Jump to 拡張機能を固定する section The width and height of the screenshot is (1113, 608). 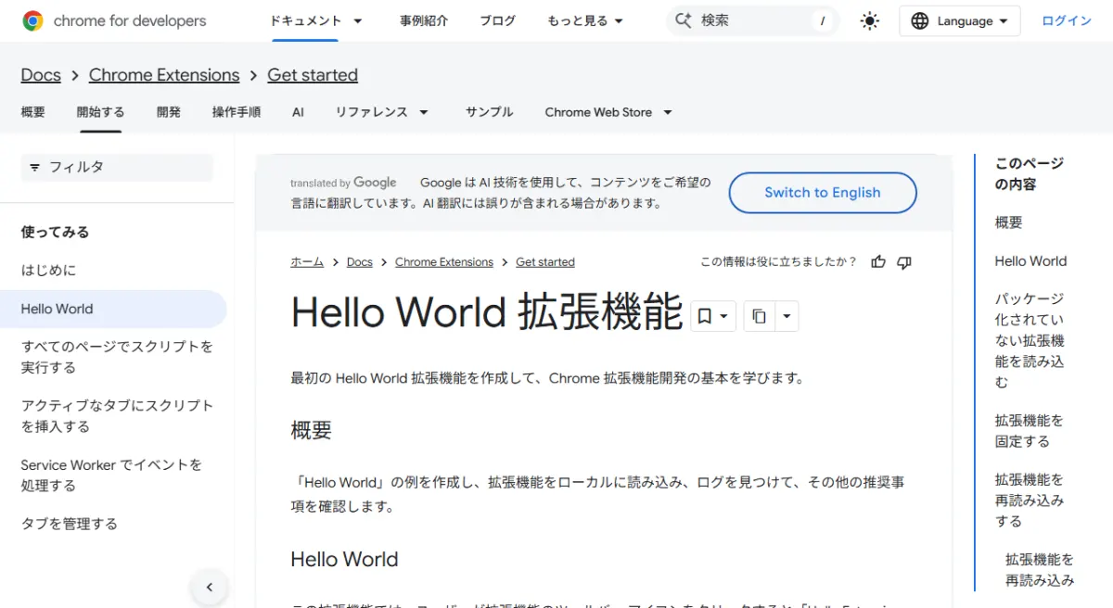pos(1030,431)
